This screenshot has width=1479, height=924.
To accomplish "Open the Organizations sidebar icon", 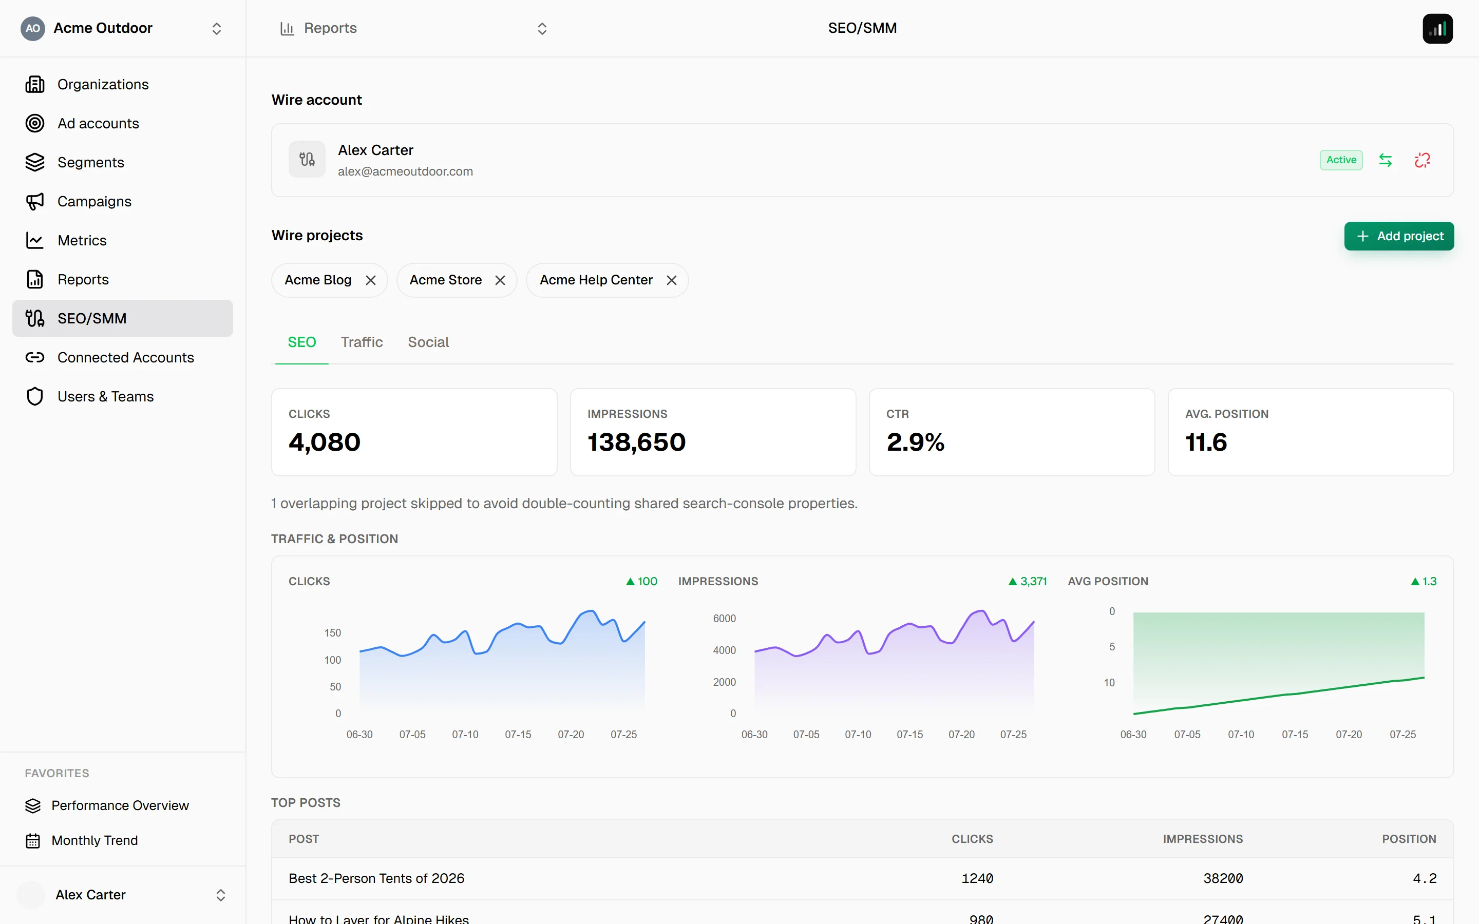I will 35,84.
